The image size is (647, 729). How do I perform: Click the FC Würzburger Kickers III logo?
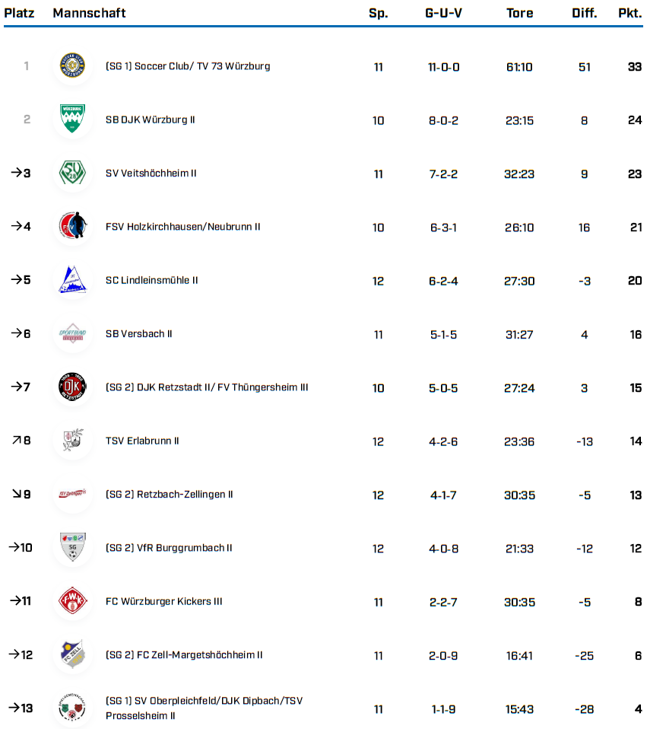click(x=73, y=601)
